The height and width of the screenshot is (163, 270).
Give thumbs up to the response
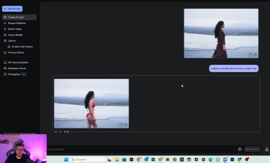(56, 132)
